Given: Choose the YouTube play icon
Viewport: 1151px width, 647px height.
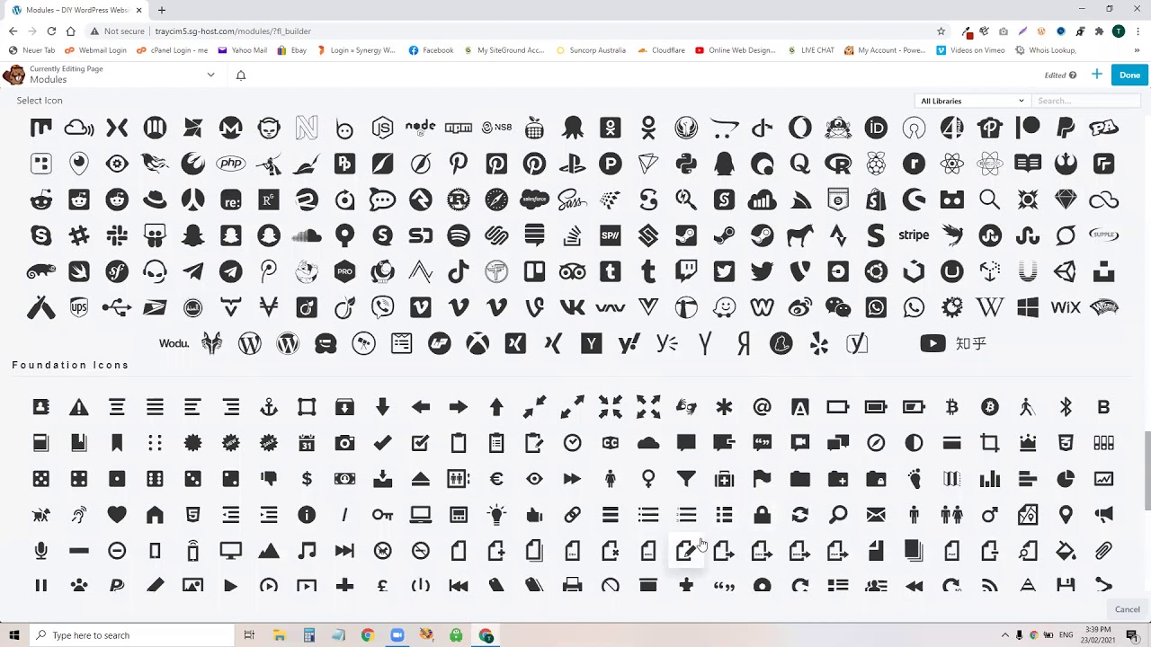Looking at the screenshot, I should [932, 343].
